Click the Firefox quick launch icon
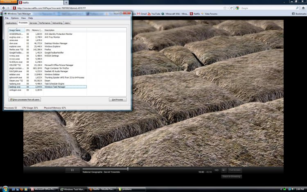Viewport: 307px width, 192px height. pos(22,189)
